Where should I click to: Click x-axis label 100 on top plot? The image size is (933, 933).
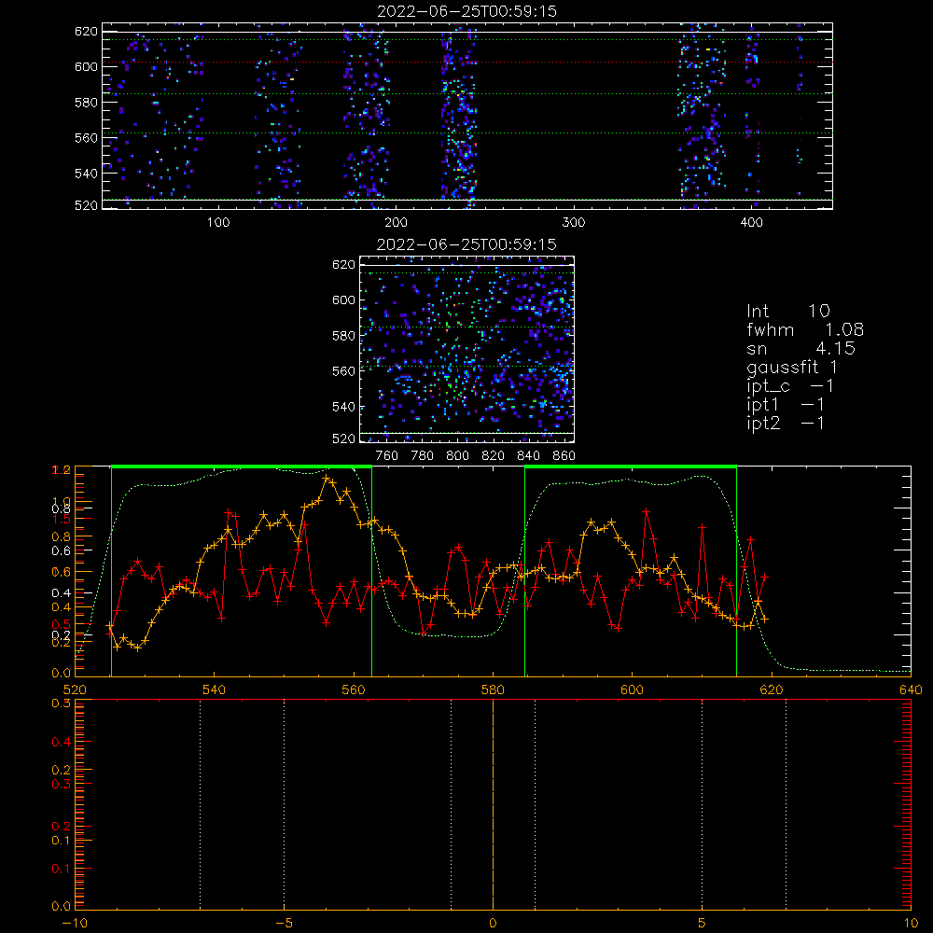tap(218, 223)
